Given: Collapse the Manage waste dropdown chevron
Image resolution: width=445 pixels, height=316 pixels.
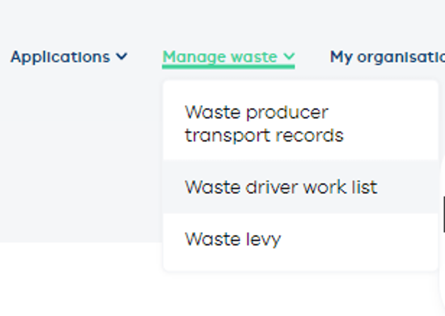Looking at the screenshot, I should coord(290,56).
